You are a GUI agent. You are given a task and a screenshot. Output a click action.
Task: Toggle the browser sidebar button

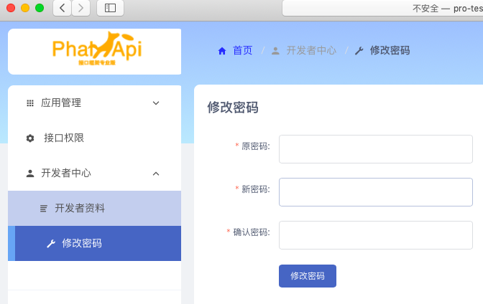tap(110, 8)
